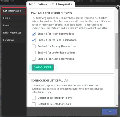The image size is (120, 117).
Task: Enable Parking Reservations checkbox
Action: (x=34, y=46)
